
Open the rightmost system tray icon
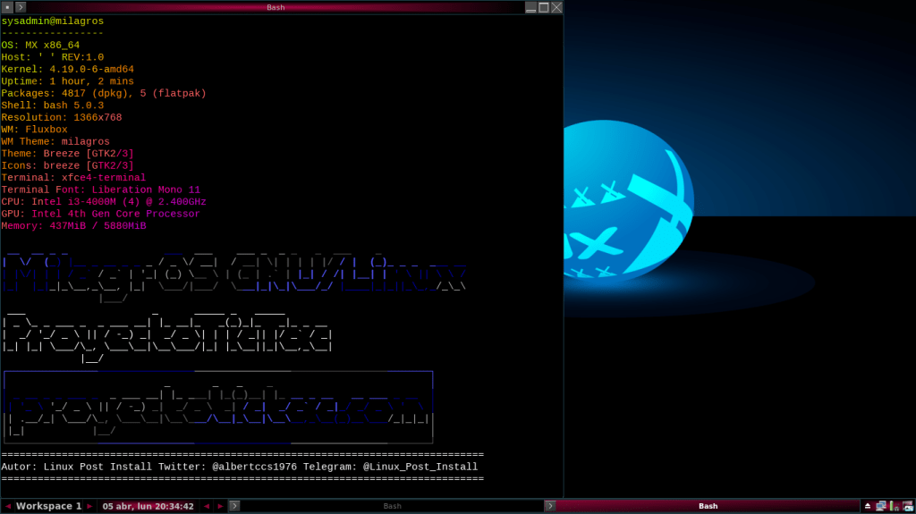(907, 506)
